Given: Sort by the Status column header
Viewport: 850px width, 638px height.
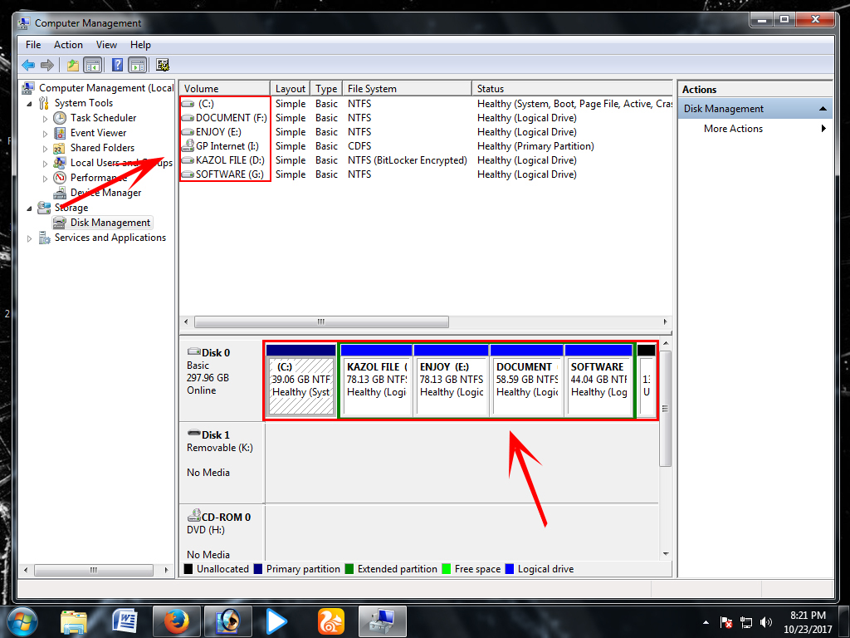Looking at the screenshot, I should tap(572, 88).
